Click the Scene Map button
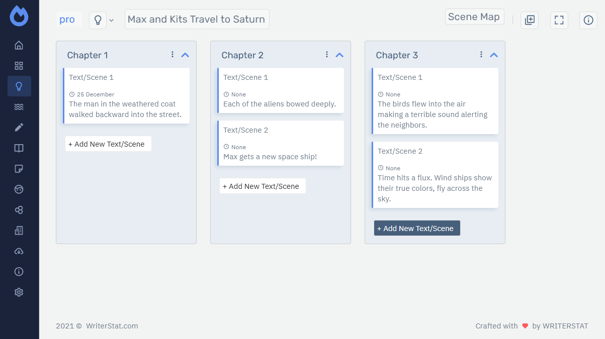 click(x=474, y=17)
